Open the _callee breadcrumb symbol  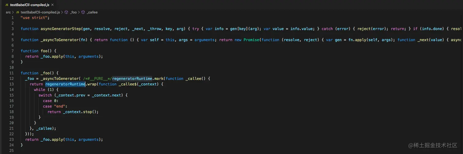[x=92, y=12]
